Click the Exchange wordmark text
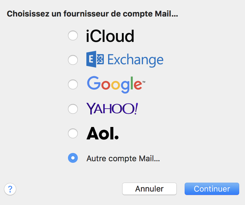 [x=135, y=60]
